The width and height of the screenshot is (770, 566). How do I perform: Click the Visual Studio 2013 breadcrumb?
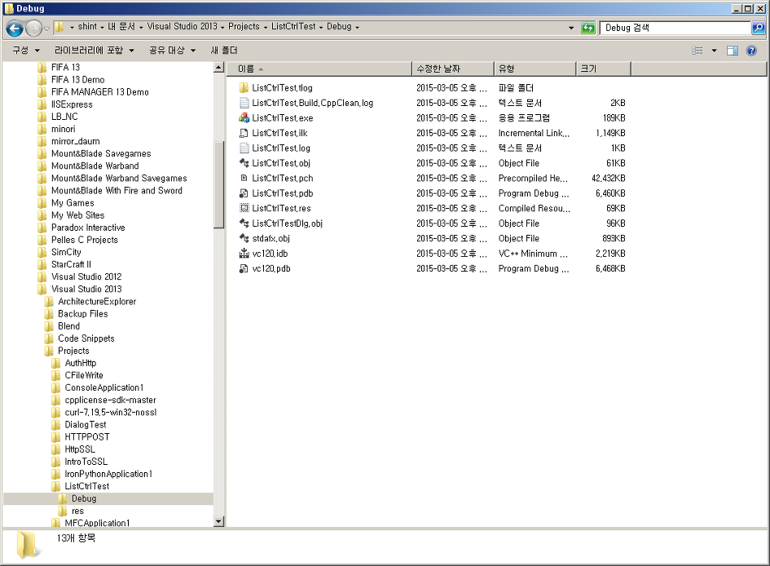click(x=183, y=27)
